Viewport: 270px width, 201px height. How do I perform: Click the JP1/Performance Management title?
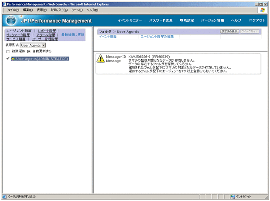click(x=56, y=21)
